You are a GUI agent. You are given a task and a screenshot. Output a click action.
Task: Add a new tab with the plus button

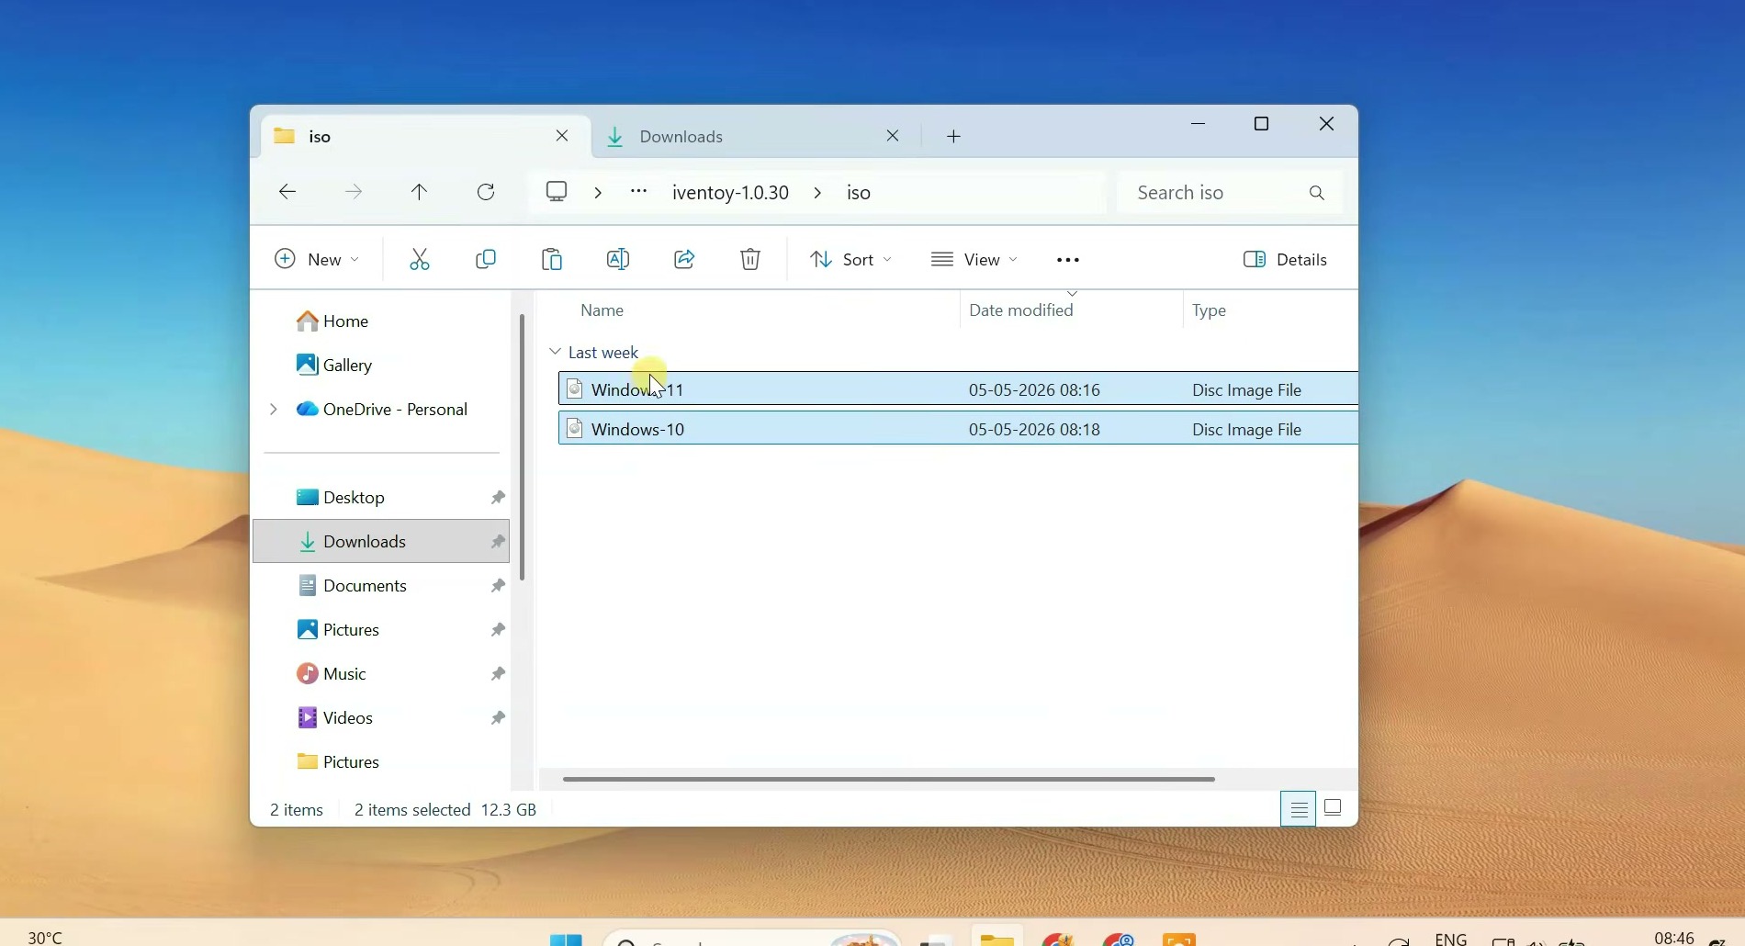[954, 137]
